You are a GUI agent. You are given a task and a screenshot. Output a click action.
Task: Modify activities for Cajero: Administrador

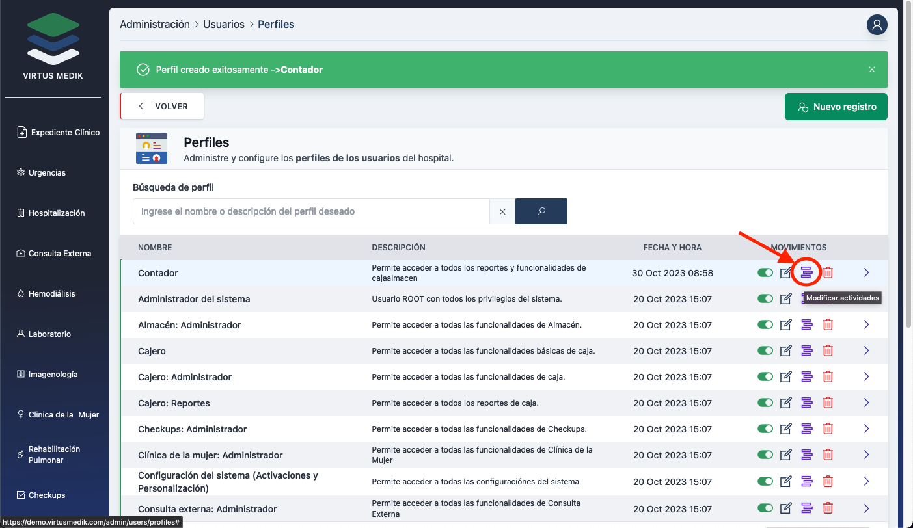pyautogui.click(x=807, y=377)
